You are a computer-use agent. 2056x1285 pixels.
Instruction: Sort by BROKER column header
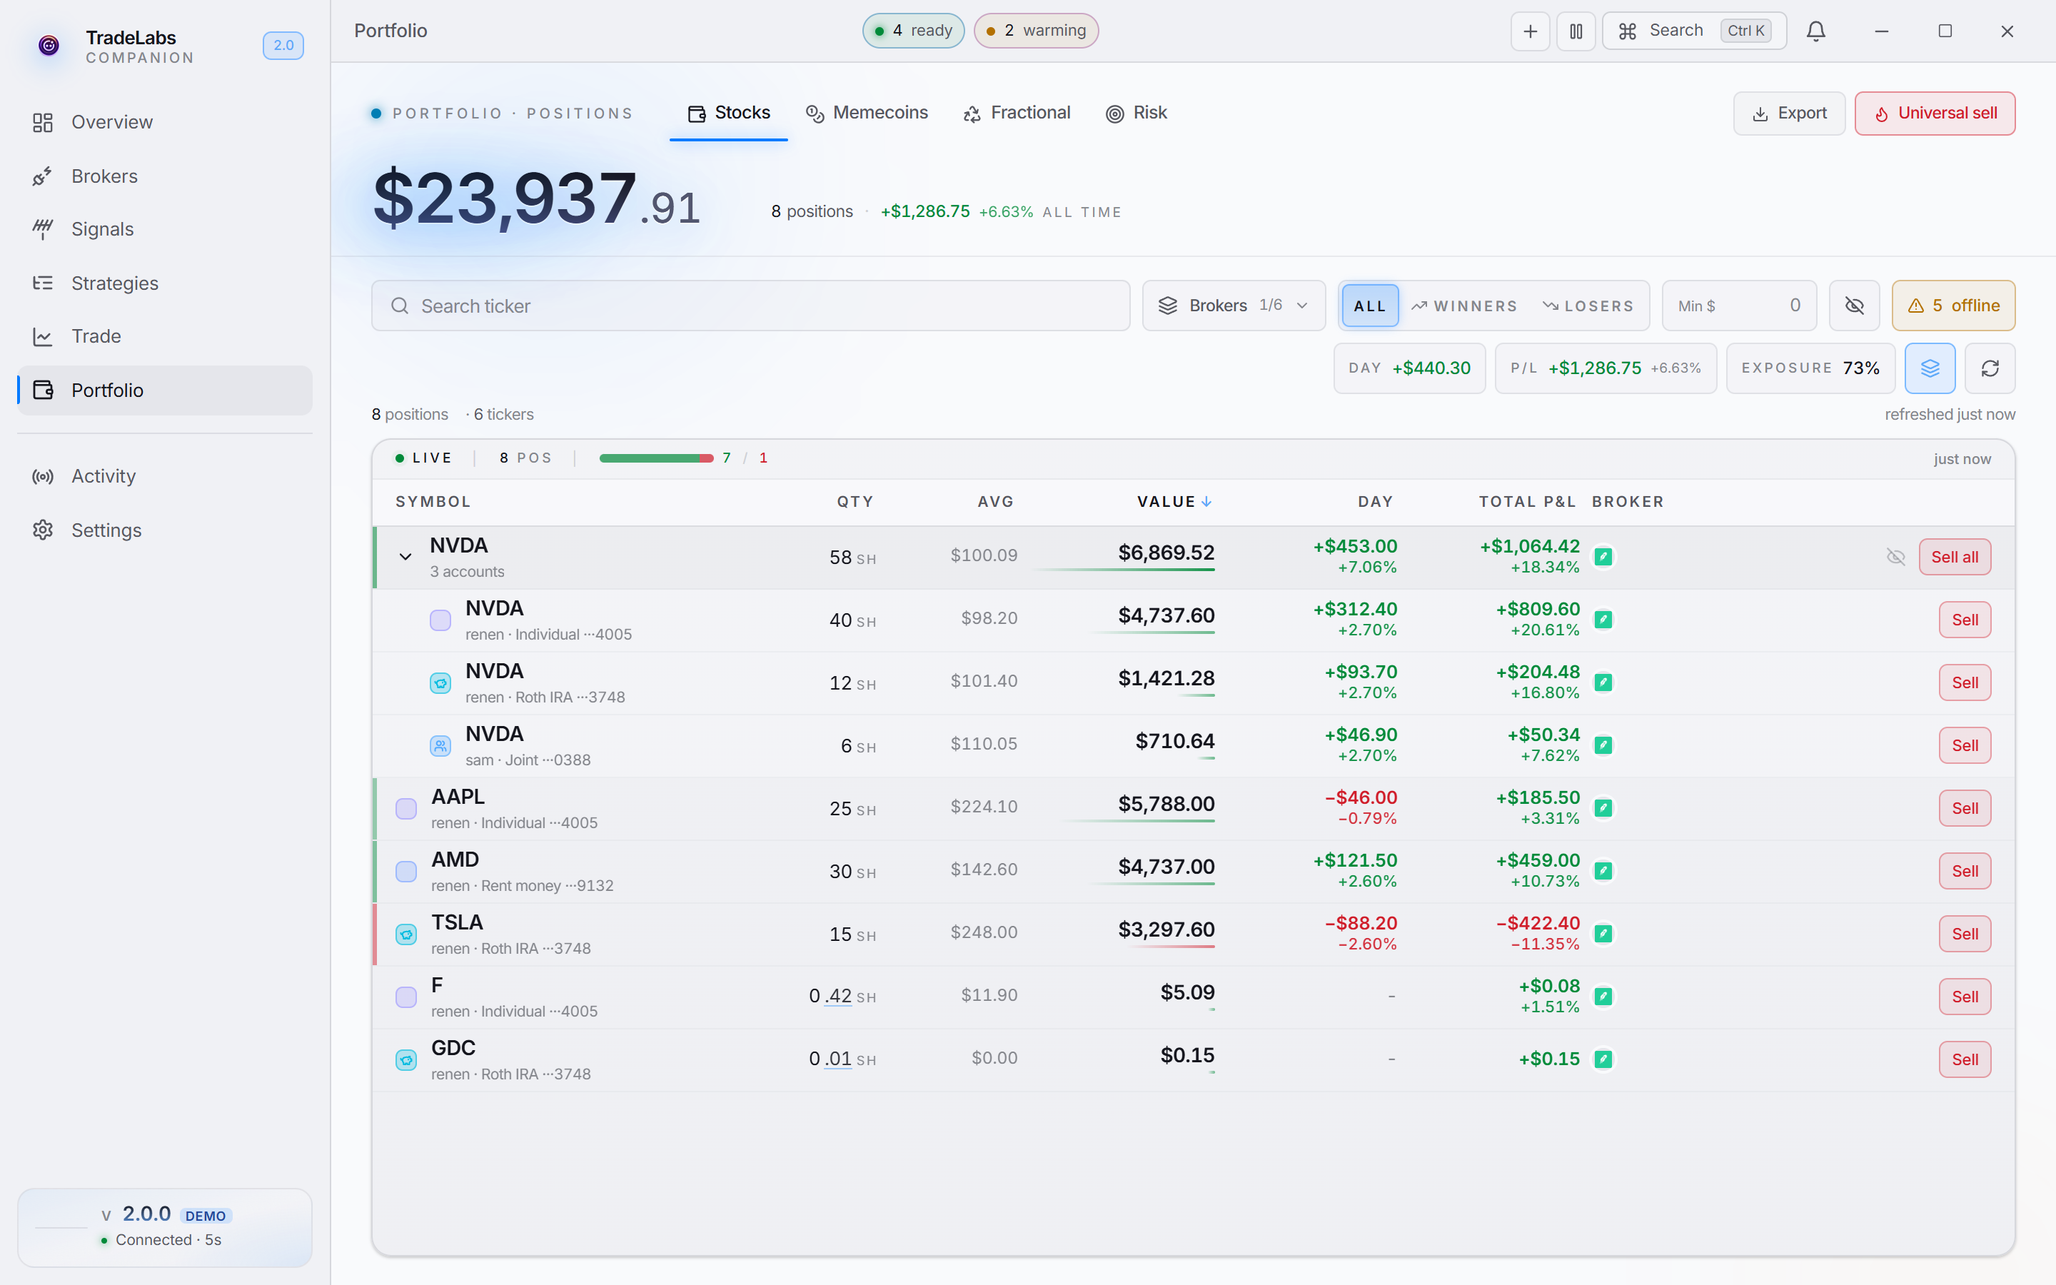[x=1628, y=503]
